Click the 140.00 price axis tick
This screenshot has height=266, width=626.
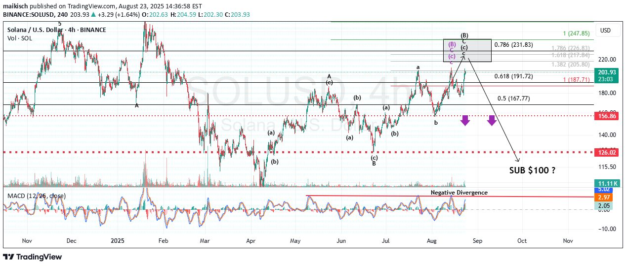tap(607, 134)
